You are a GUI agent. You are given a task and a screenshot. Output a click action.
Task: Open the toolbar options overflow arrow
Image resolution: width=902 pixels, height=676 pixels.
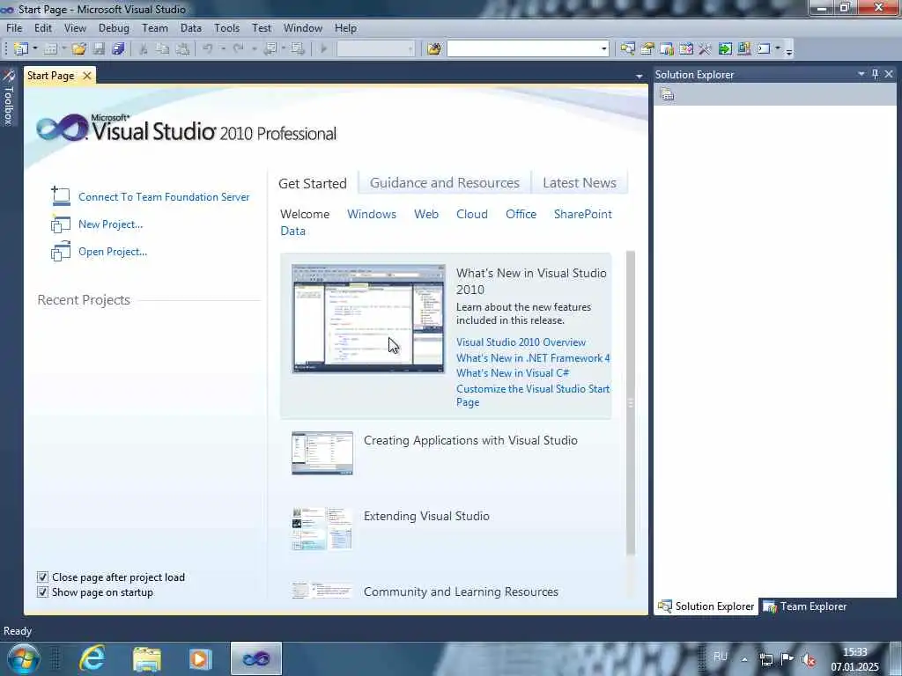(789, 50)
